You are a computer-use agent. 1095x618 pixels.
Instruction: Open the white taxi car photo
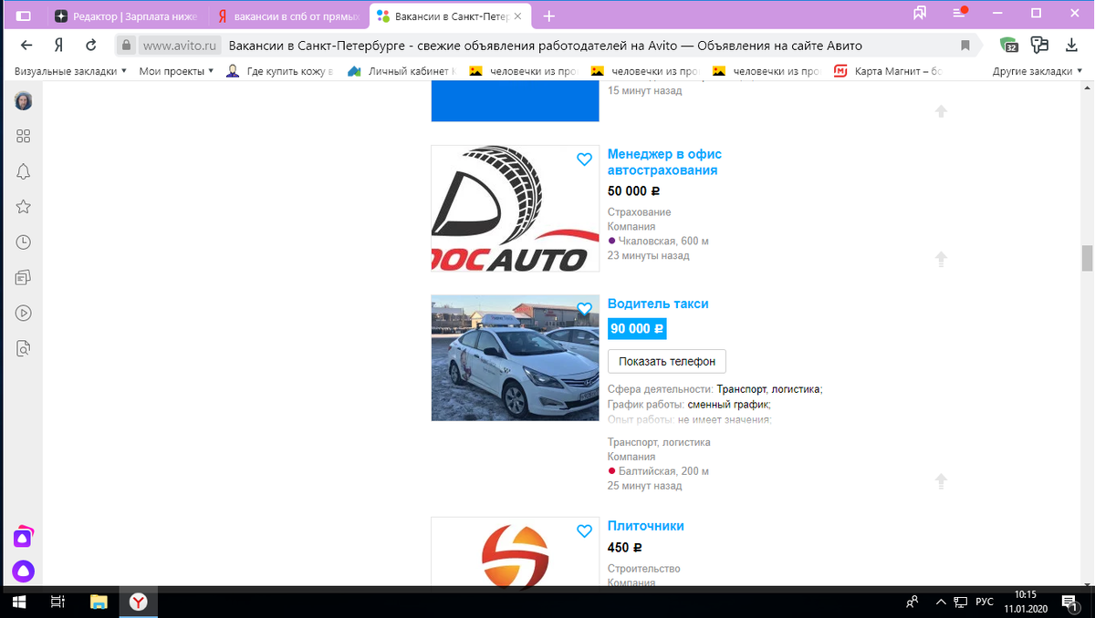click(x=516, y=358)
